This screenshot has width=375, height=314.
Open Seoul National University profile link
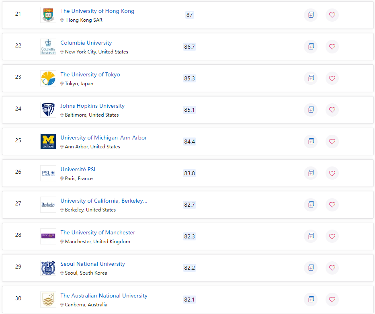(92, 264)
